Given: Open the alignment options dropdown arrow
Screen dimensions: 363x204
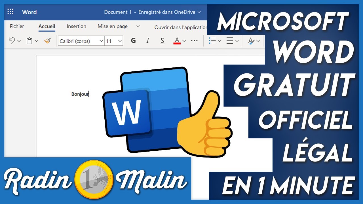Looking at the screenshot, I should 237,41.
